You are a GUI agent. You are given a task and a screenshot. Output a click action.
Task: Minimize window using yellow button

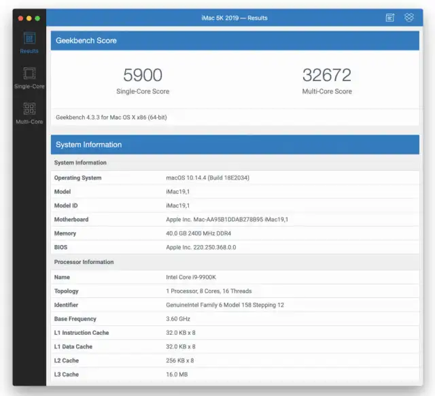(x=29, y=18)
